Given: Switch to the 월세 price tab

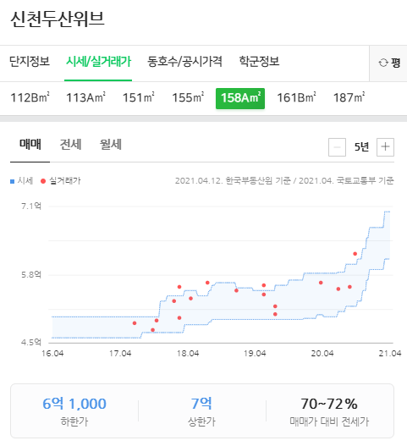Looking at the screenshot, I should pos(111,145).
